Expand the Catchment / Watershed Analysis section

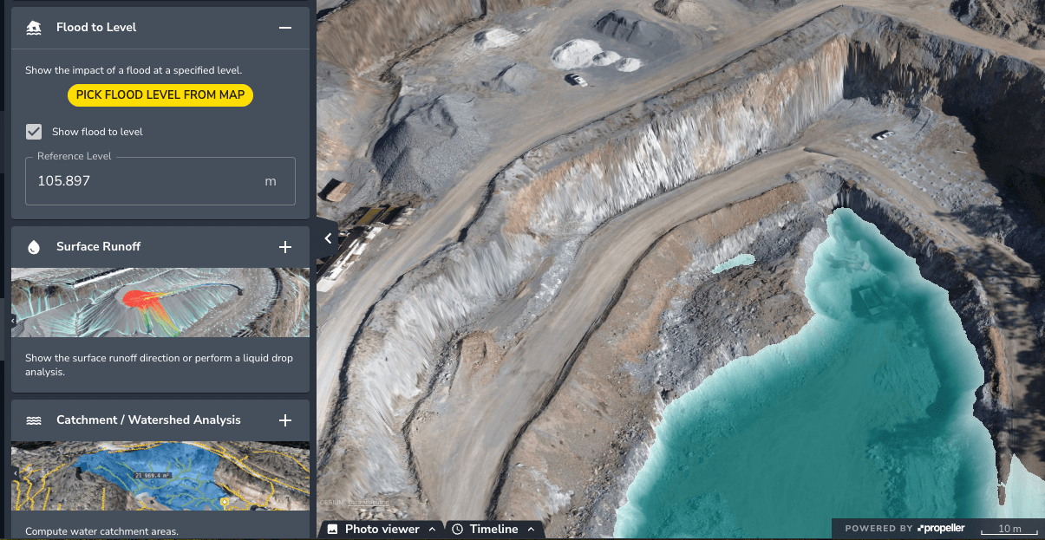click(284, 420)
